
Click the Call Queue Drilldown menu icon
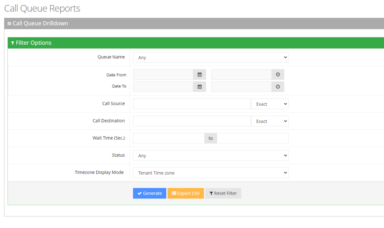coord(9,23)
